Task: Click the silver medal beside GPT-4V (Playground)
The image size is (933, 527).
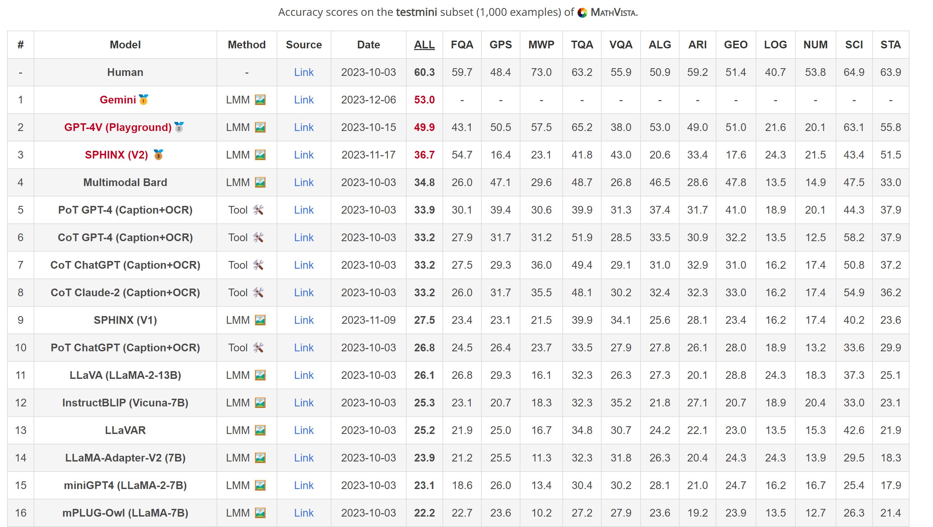Action: [179, 127]
